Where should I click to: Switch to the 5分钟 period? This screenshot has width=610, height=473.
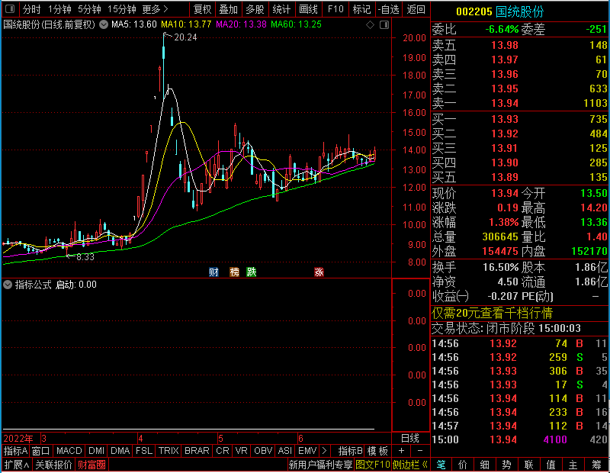[x=89, y=9]
